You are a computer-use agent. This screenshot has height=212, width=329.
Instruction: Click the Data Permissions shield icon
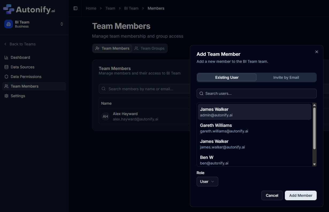6,77
